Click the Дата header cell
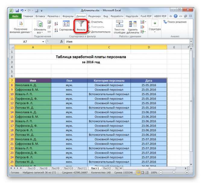This screenshot has height=184, width=202. pyautogui.click(x=149, y=80)
